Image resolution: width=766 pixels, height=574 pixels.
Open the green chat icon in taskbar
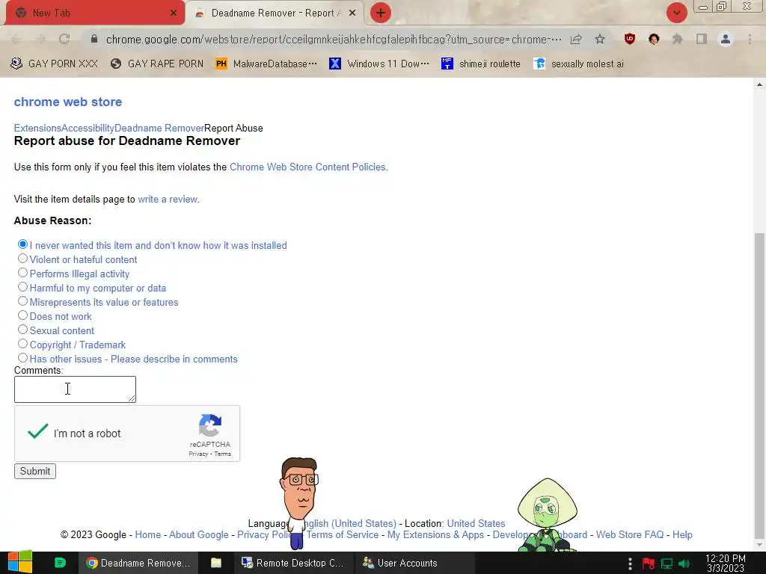[x=60, y=563]
